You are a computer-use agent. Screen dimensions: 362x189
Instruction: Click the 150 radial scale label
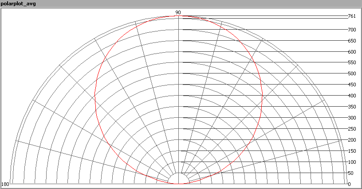(x=352, y=151)
